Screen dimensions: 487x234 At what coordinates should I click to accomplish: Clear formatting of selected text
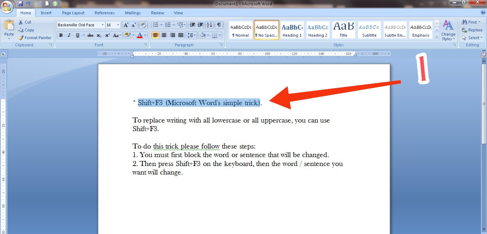[x=143, y=25]
